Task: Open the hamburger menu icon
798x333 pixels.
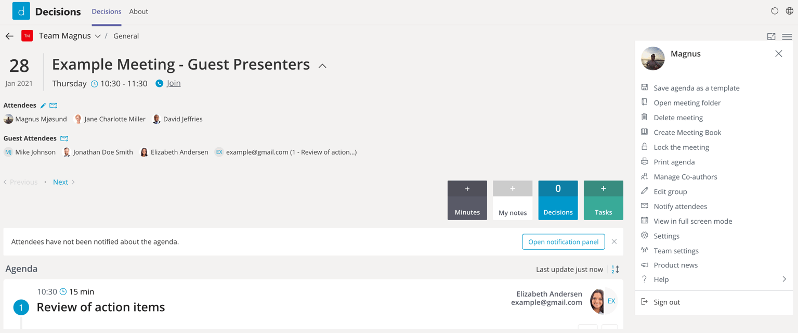Action: click(x=787, y=36)
